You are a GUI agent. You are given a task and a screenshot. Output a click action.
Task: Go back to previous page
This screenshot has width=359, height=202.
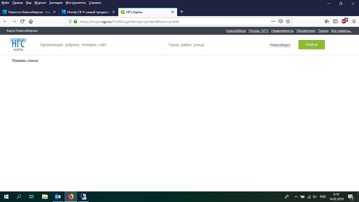pyautogui.click(x=5, y=21)
